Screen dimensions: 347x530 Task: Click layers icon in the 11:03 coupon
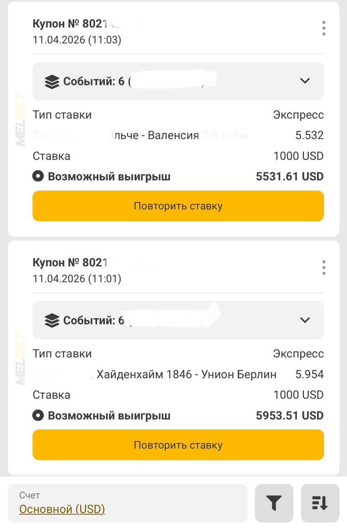[x=52, y=82]
